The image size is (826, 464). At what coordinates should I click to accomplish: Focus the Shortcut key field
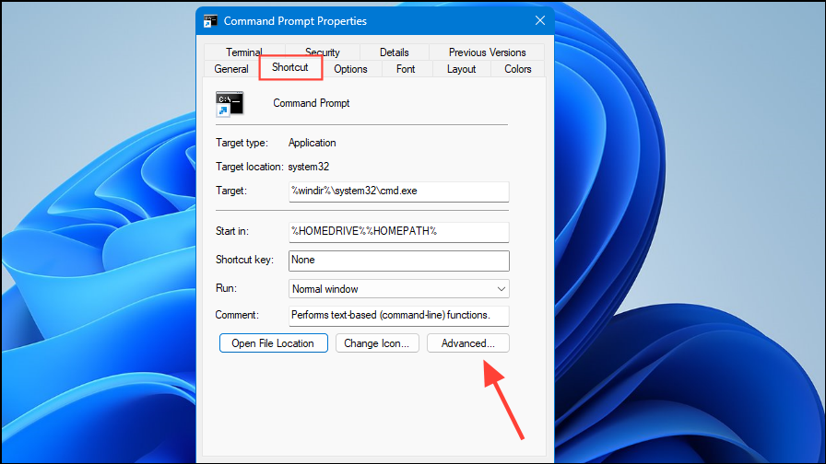399,261
